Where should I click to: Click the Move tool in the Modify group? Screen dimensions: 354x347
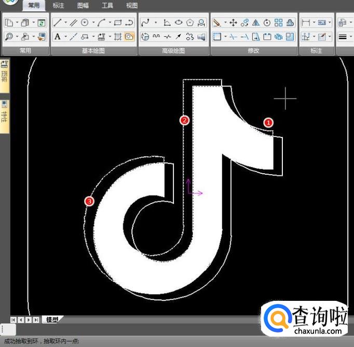click(233, 23)
